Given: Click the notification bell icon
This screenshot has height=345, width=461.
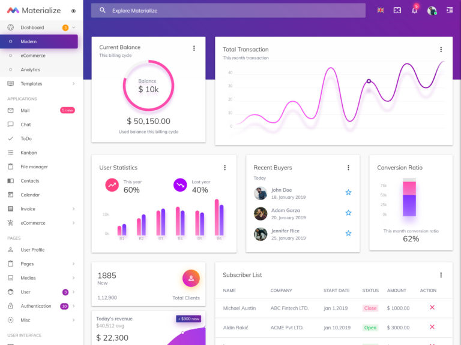Looking at the screenshot, I should pyautogui.click(x=414, y=11).
